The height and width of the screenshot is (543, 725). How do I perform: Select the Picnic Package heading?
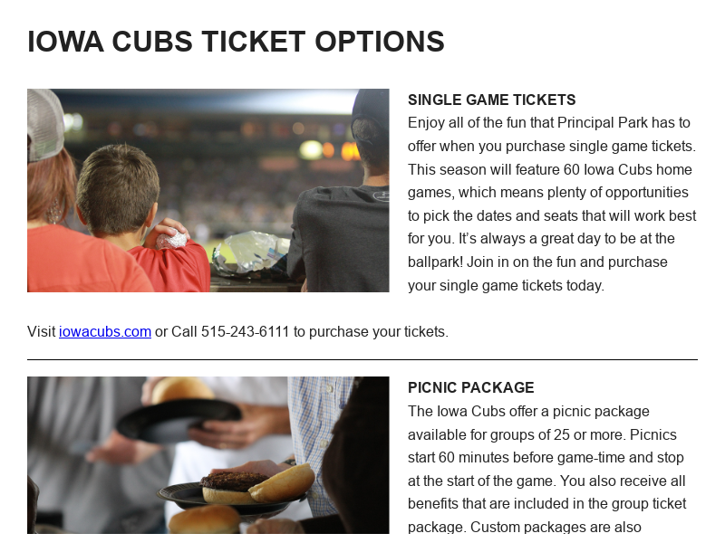pos(471,387)
